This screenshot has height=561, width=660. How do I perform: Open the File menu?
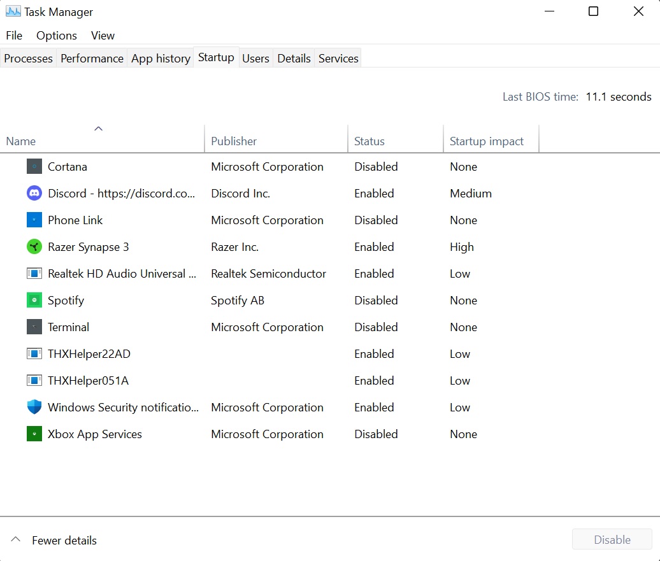click(14, 36)
